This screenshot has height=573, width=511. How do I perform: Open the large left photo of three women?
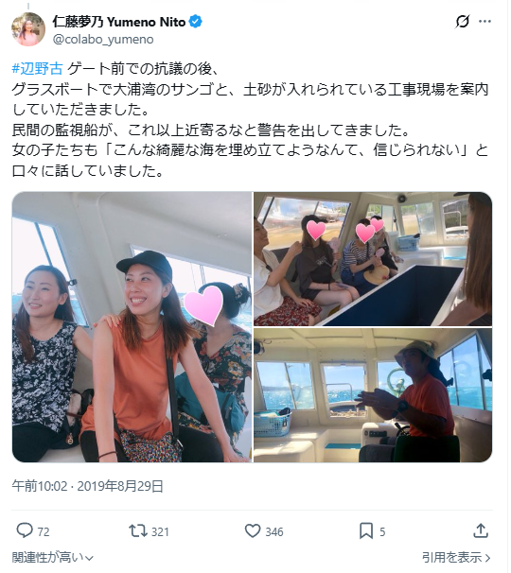click(x=132, y=329)
